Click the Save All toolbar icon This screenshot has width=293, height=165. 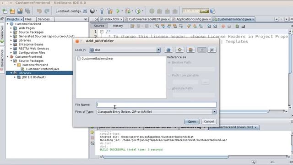27,11
